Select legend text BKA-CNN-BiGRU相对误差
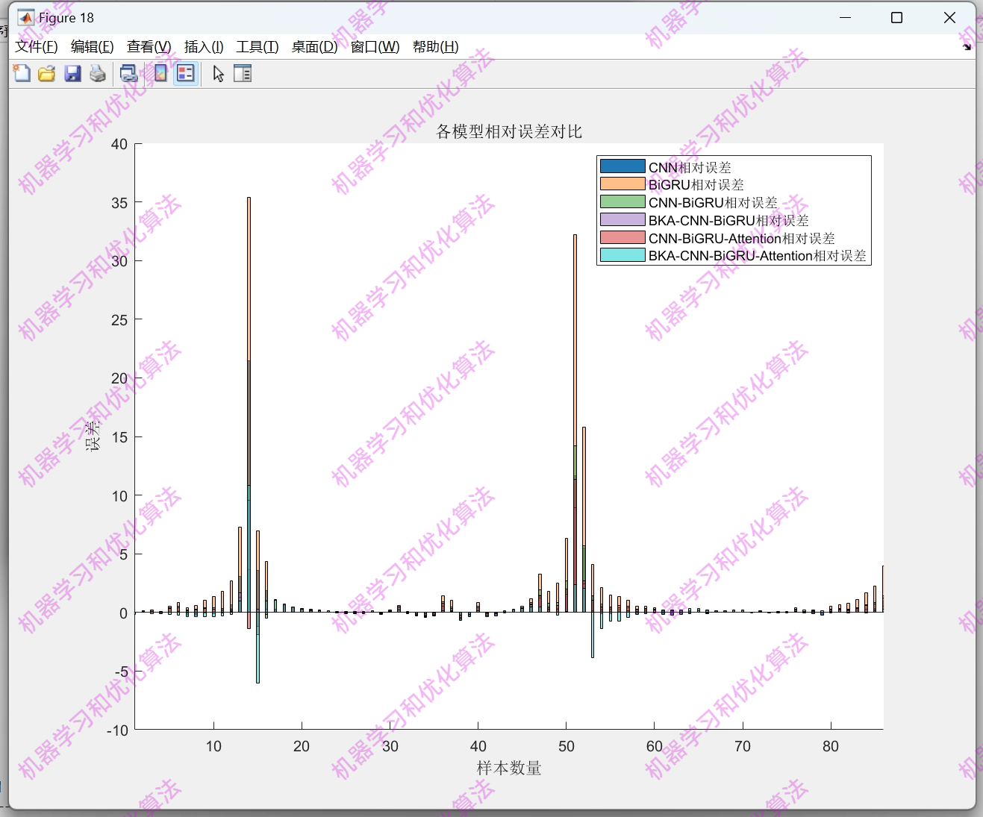 (728, 220)
